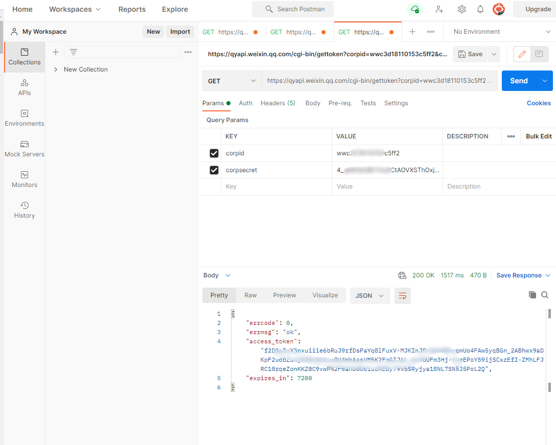Open the GET method dropdown
This screenshot has width=556, height=445.
pyautogui.click(x=231, y=81)
